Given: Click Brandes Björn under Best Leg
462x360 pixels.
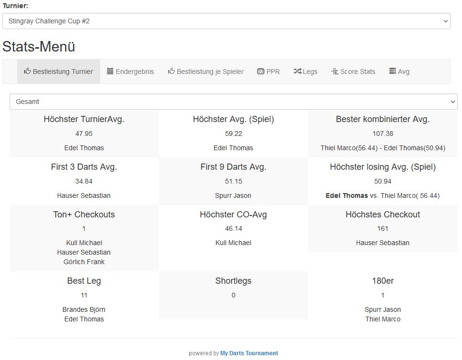Looking at the screenshot, I should [84, 309].
